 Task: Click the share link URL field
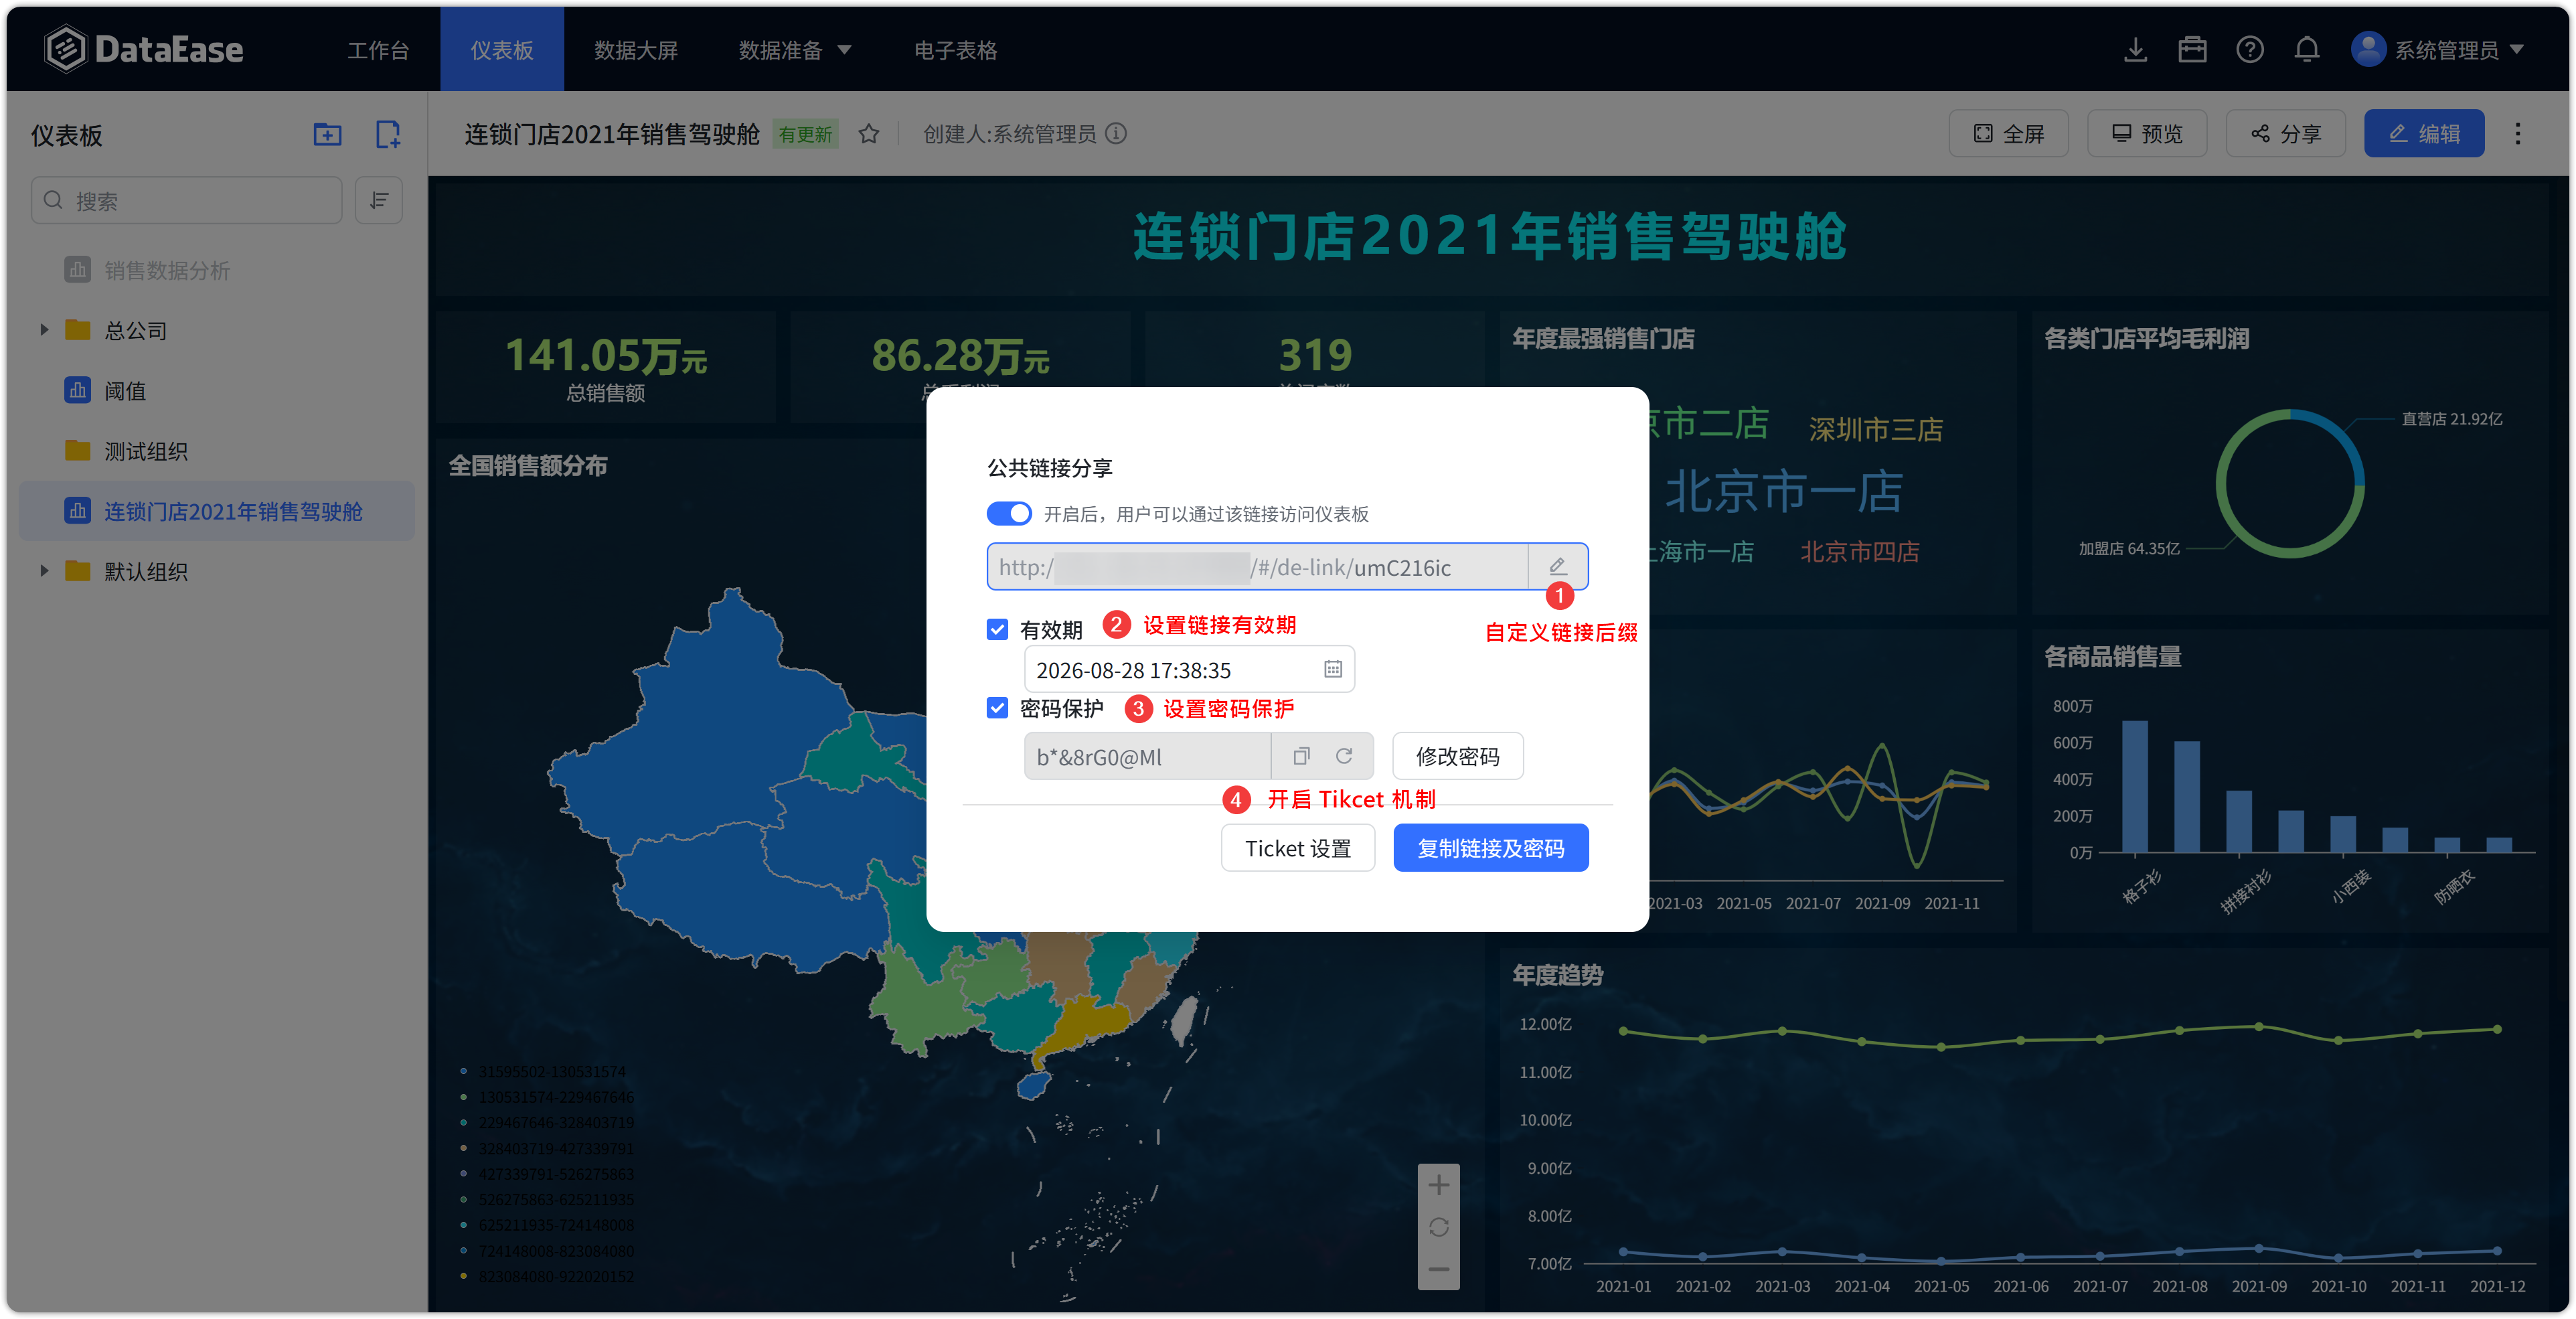point(1257,567)
